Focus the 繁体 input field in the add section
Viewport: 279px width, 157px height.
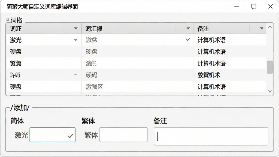pyautogui.click(x=123, y=135)
